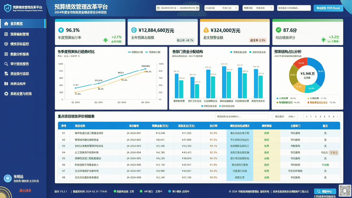Image resolution: width=352 pixels, height=198 pixels.
Task: Click the cyan 24.9% donut segment
Action: click(x=312, y=88)
